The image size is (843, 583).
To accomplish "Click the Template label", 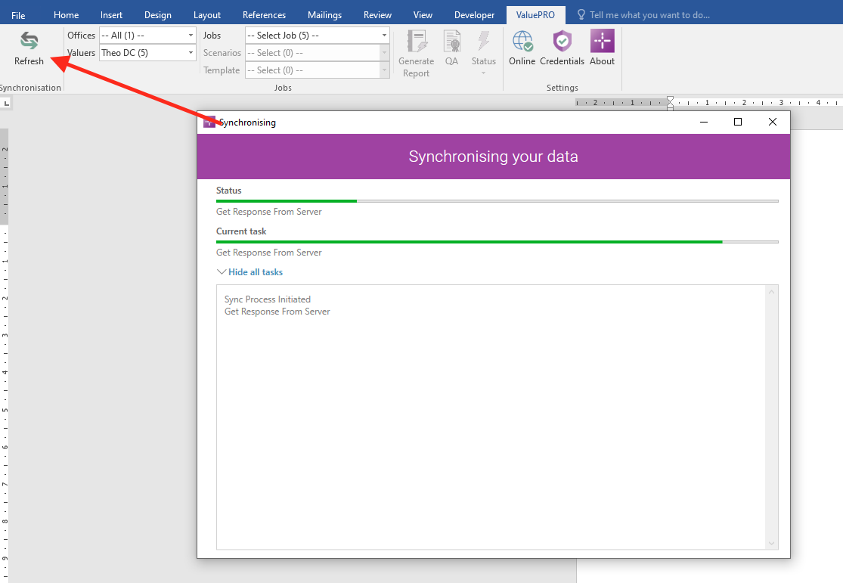I will pyautogui.click(x=222, y=70).
